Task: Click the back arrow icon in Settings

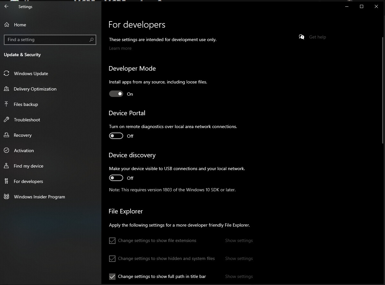Action: pyautogui.click(x=6, y=6)
